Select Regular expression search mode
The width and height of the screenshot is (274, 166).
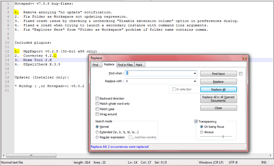tap(97, 137)
